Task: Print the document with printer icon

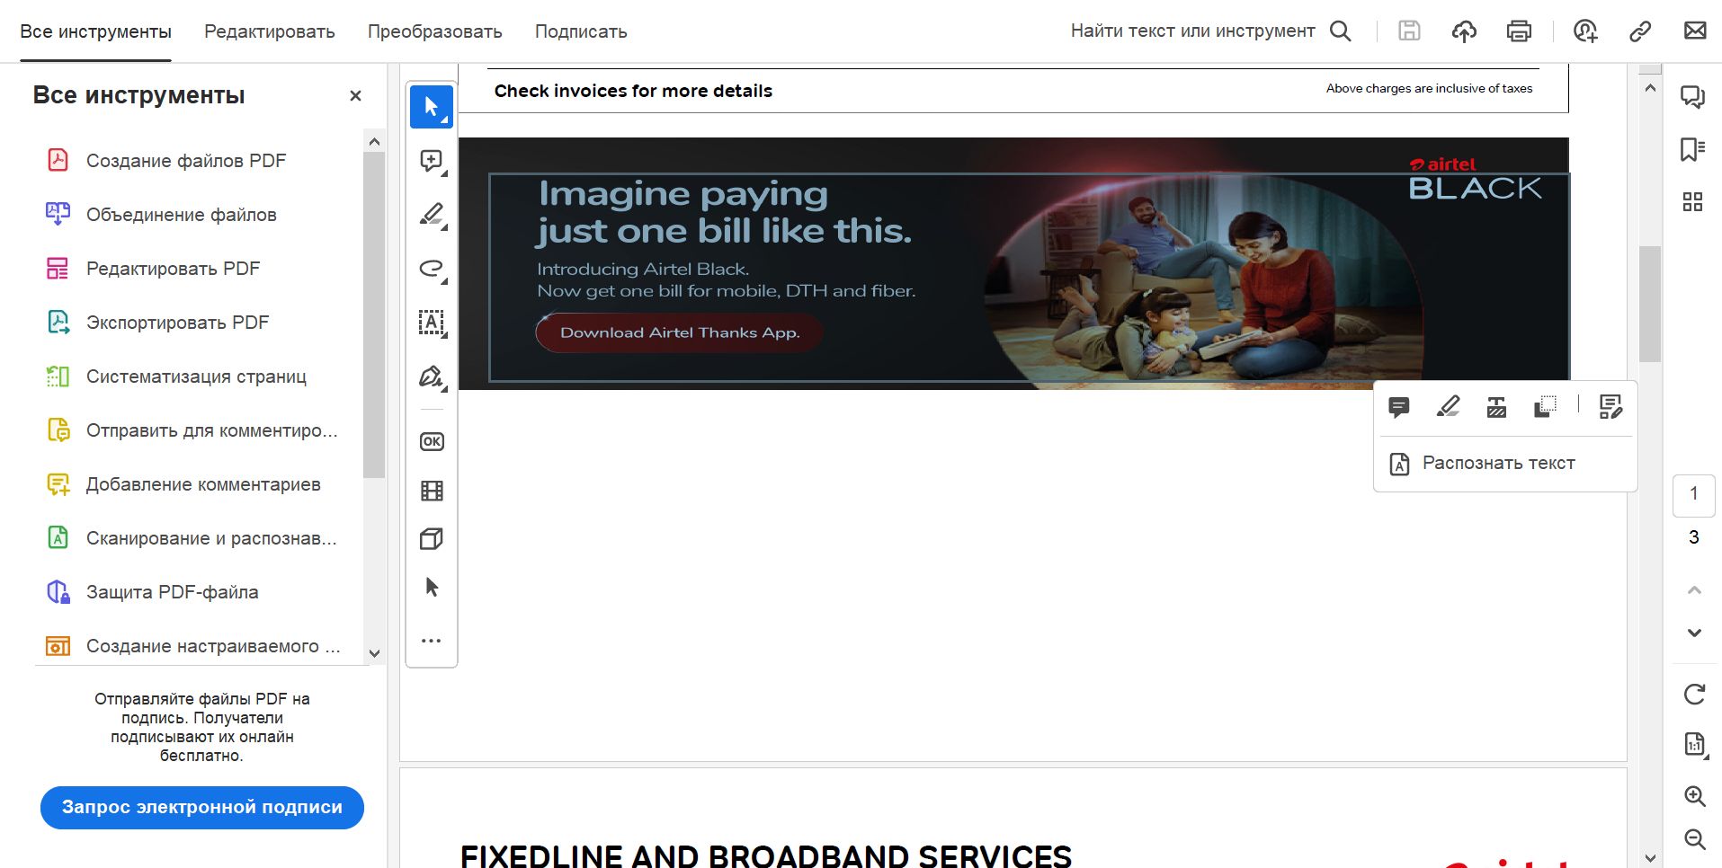Action: click(1519, 31)
